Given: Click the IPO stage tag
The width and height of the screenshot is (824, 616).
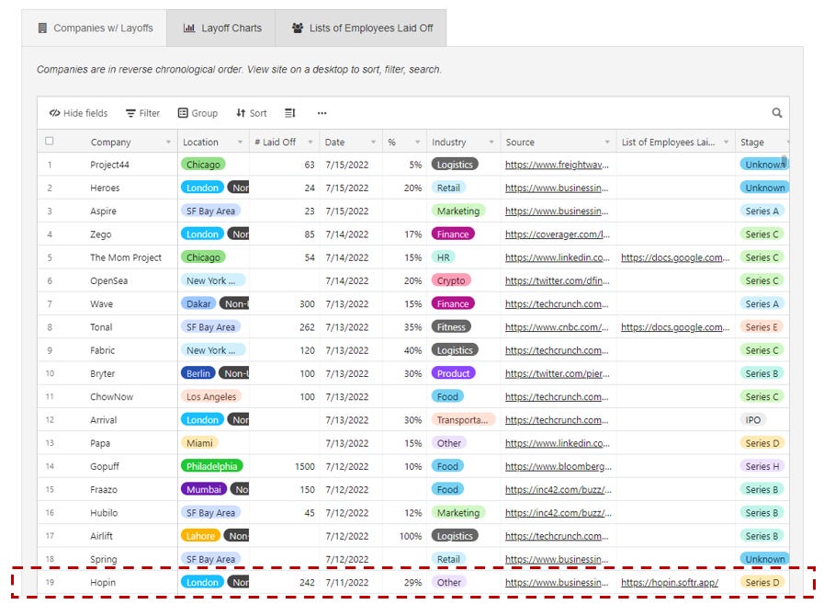Looking at the screenshot, I should (x=752, y=420).
